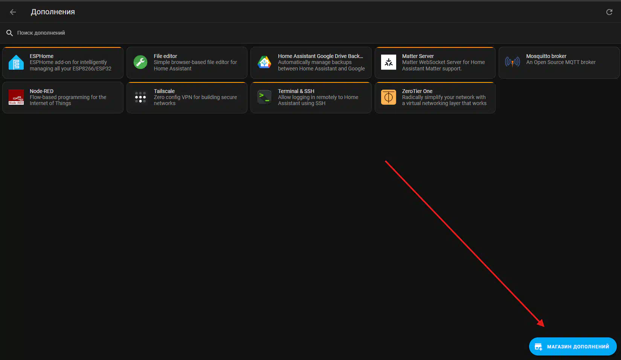621x360 pixels.
Task: Click 'Allow logging in remotely' description
Action: [x=318, y=100]
